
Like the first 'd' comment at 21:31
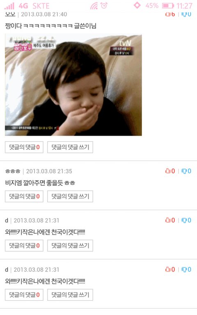click(167, 220)
